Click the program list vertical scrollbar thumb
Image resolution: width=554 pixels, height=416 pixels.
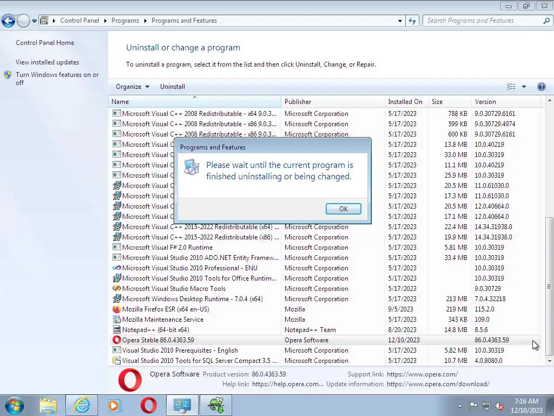pyautogui.click(x=549, y=286)
